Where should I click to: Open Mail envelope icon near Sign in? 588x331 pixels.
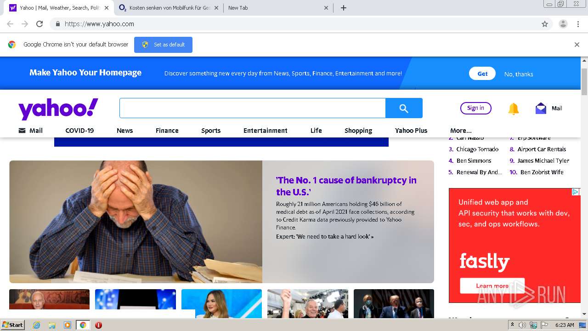(x=541, y=108)
